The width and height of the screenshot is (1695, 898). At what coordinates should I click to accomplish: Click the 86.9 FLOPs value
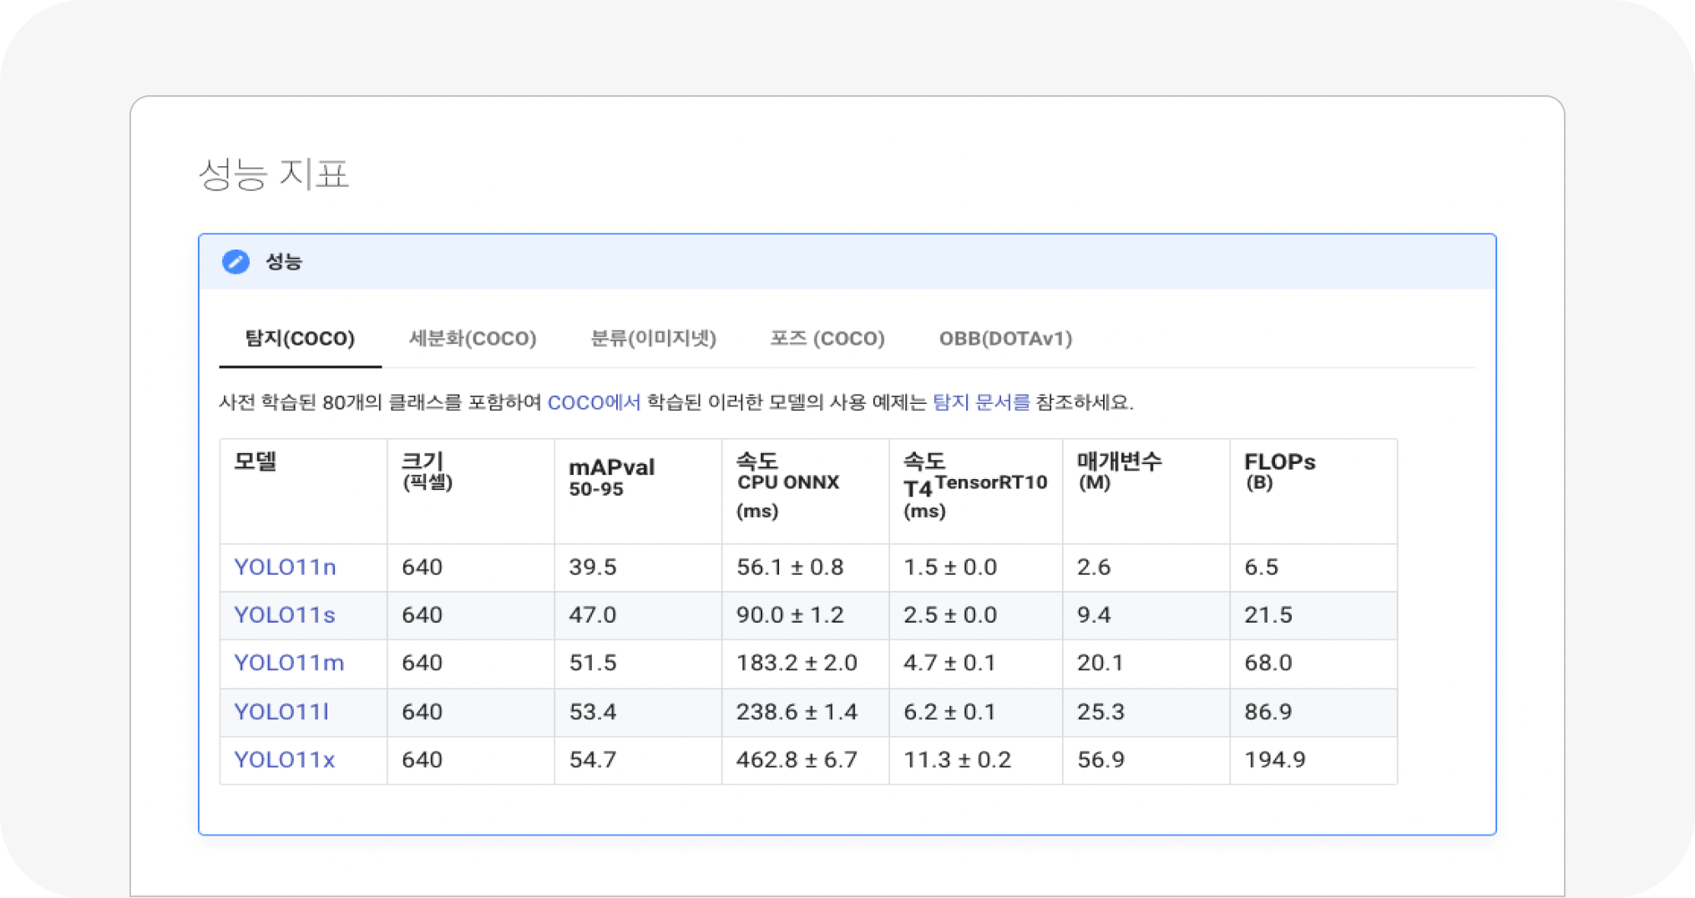(x=1268, y=712)
